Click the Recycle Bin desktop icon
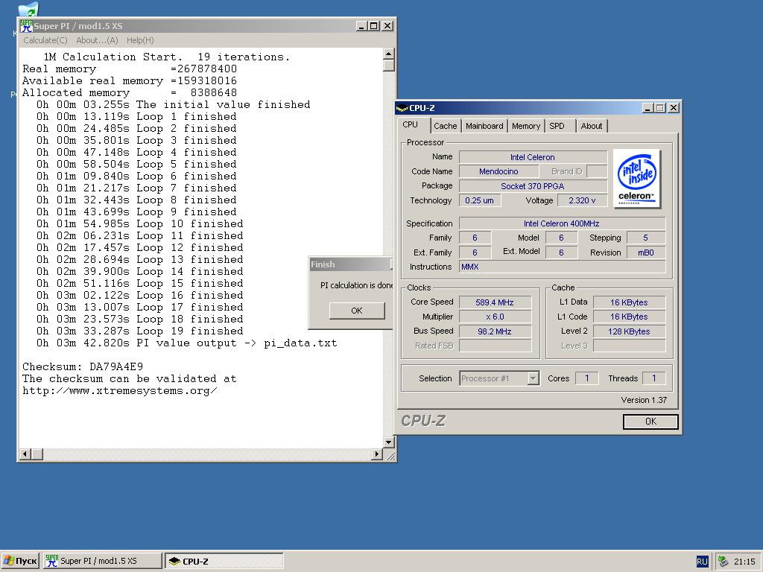Screen dimensions: 763x572 (x=29, y=9)
